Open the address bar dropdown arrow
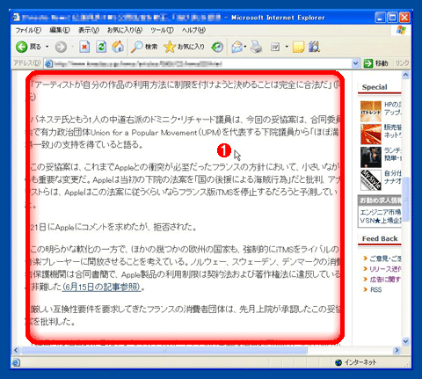Viewport: 422px width, 379px height. pyautogui.click(x=355, y=63)
